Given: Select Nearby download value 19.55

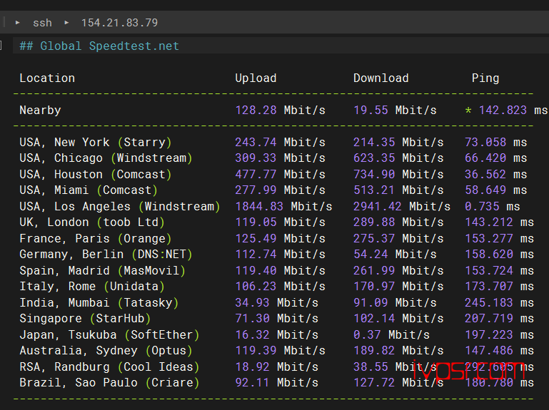Looking at the screenshot, I should [x=371, y=111].
